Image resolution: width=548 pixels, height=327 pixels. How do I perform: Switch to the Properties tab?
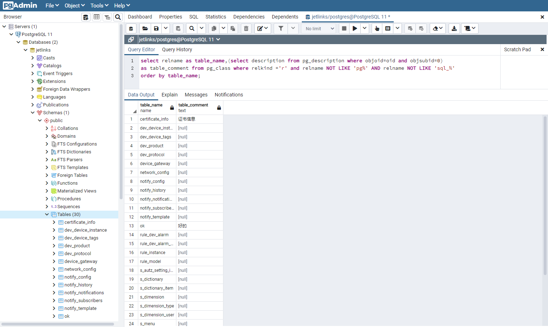point(171,17)
